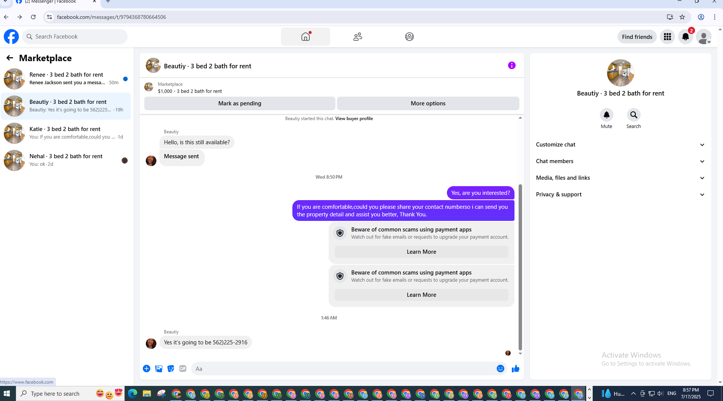
Task: Expand Customize chat section
Action: pos(620,145)
